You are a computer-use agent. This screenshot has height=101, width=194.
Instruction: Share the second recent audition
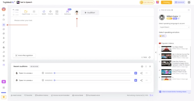(x=141, y=81)
